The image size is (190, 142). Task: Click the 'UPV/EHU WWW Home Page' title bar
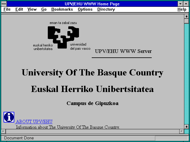click(x=92, y=4)
